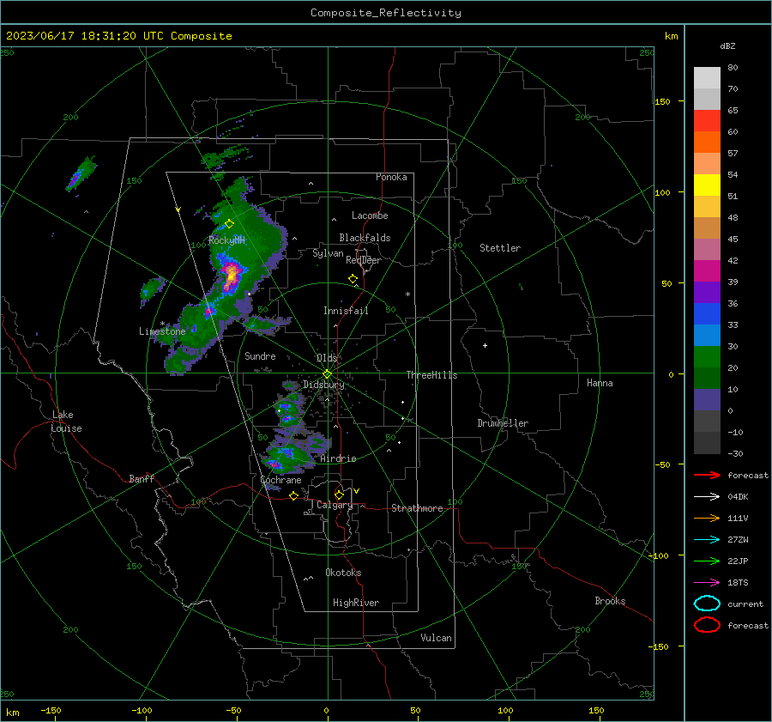Click the Calgary city label
This screenshot has width=772, height=722.
(335, 505)
